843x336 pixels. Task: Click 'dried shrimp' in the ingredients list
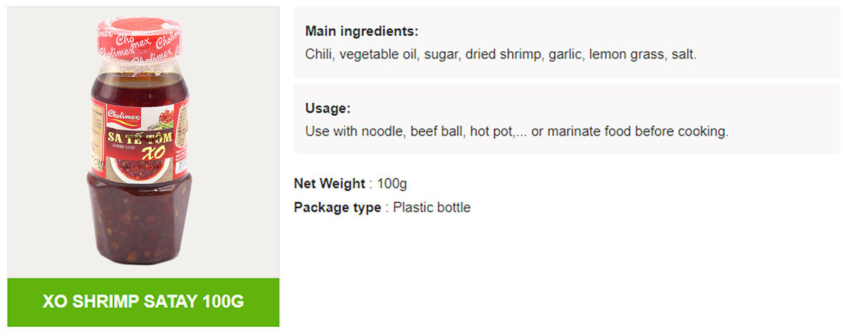(504, 54)
